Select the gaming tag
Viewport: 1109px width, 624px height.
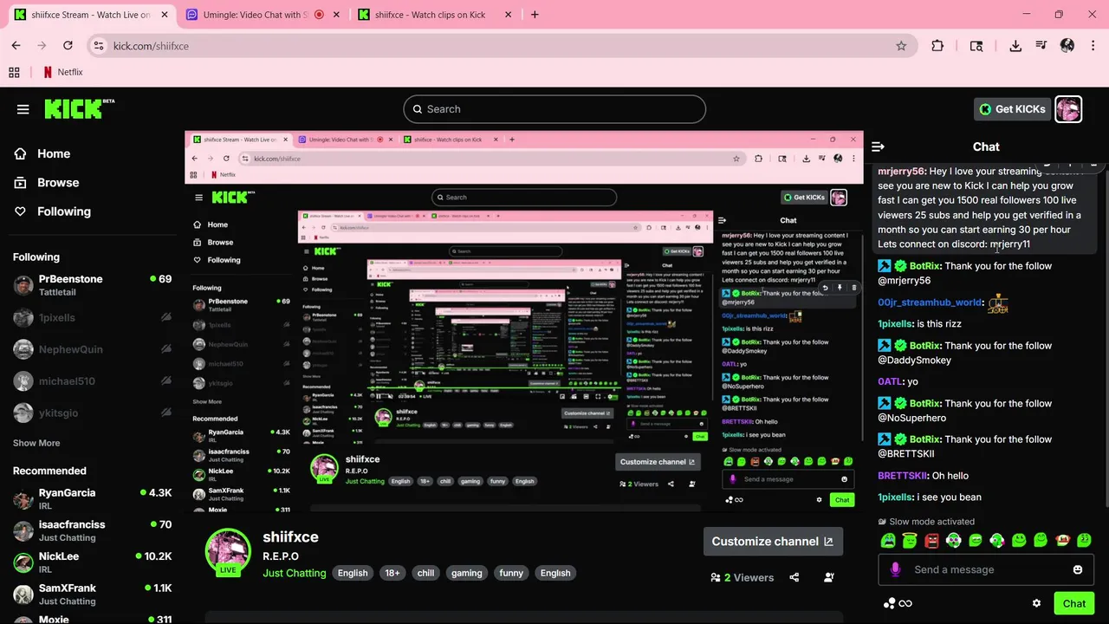466,573
